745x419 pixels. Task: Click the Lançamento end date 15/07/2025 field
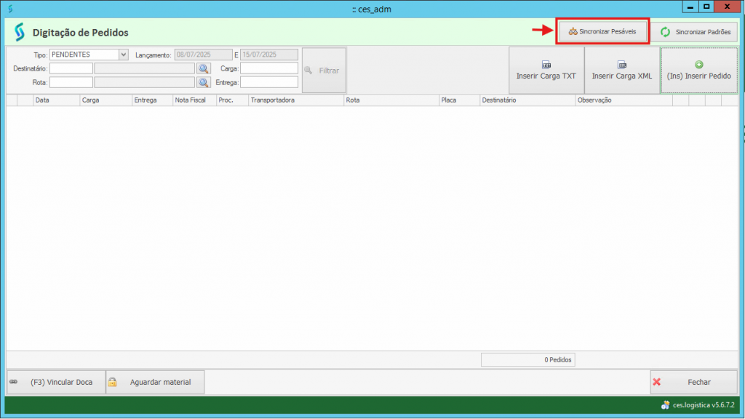click(269, 55)
